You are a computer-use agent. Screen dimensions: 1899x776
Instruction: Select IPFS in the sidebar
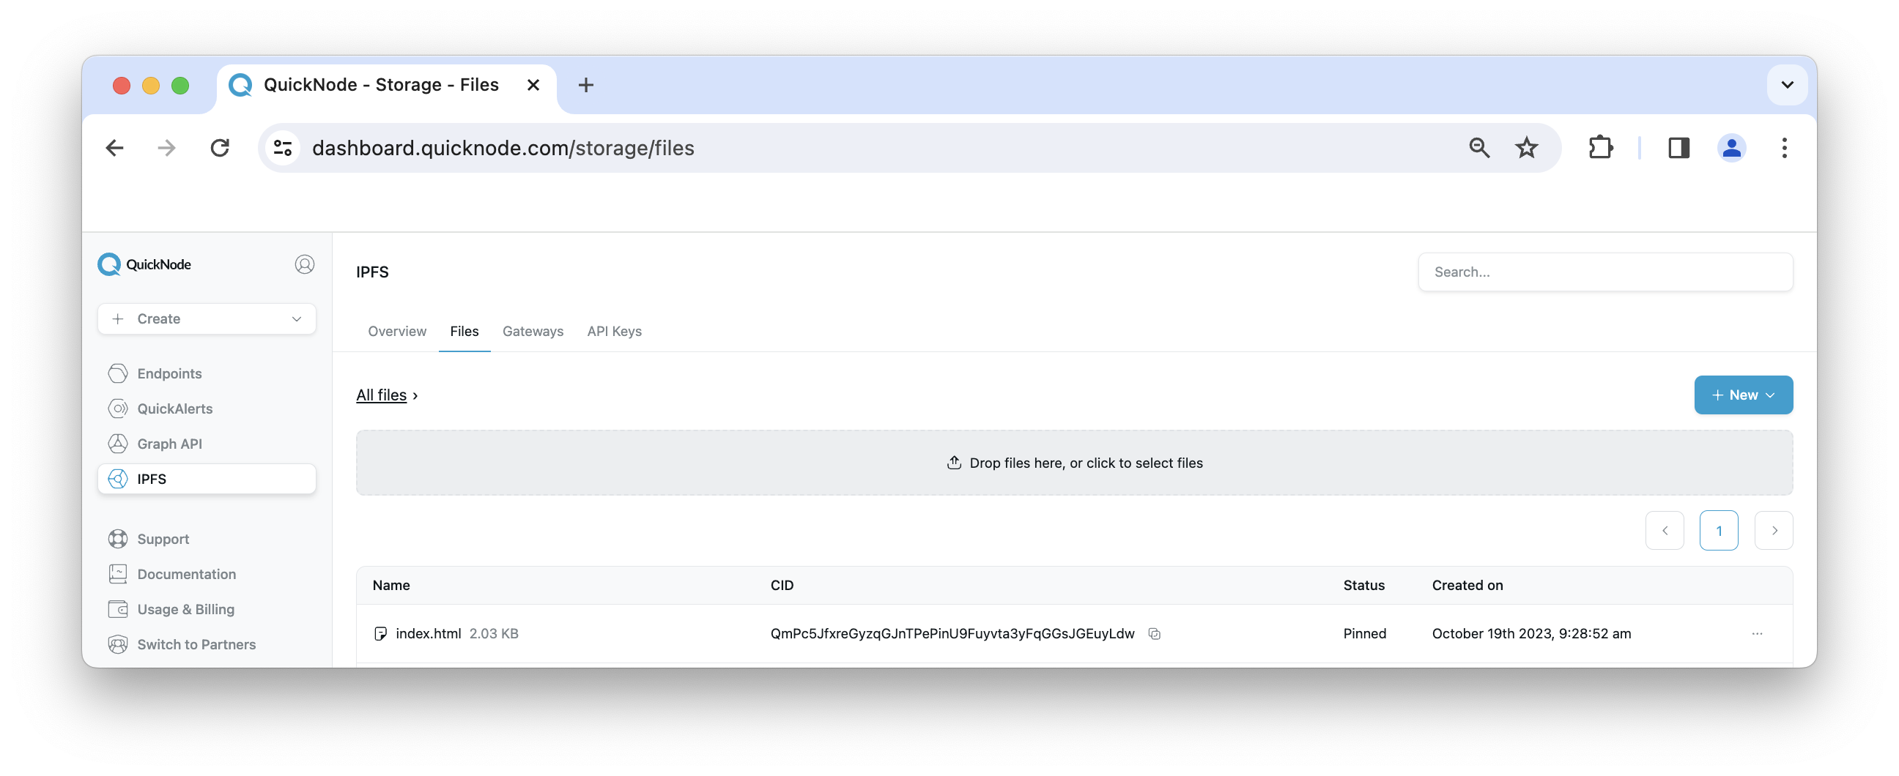(207, 479)
